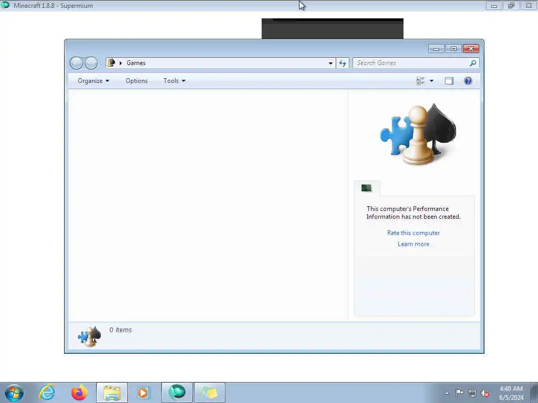The width and height of the screenshot is (538, 403).
Task: Expand the Tools menu
Action: coord(174,81)
